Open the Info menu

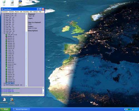point(31,12)
